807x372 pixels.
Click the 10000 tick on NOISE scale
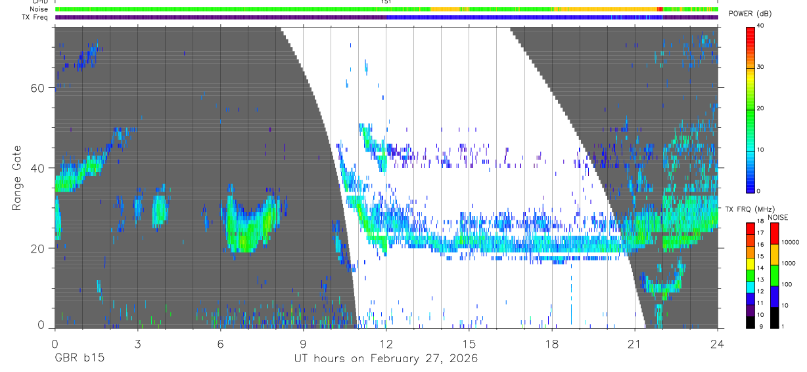pyautogui.click(x=790, y=242)
